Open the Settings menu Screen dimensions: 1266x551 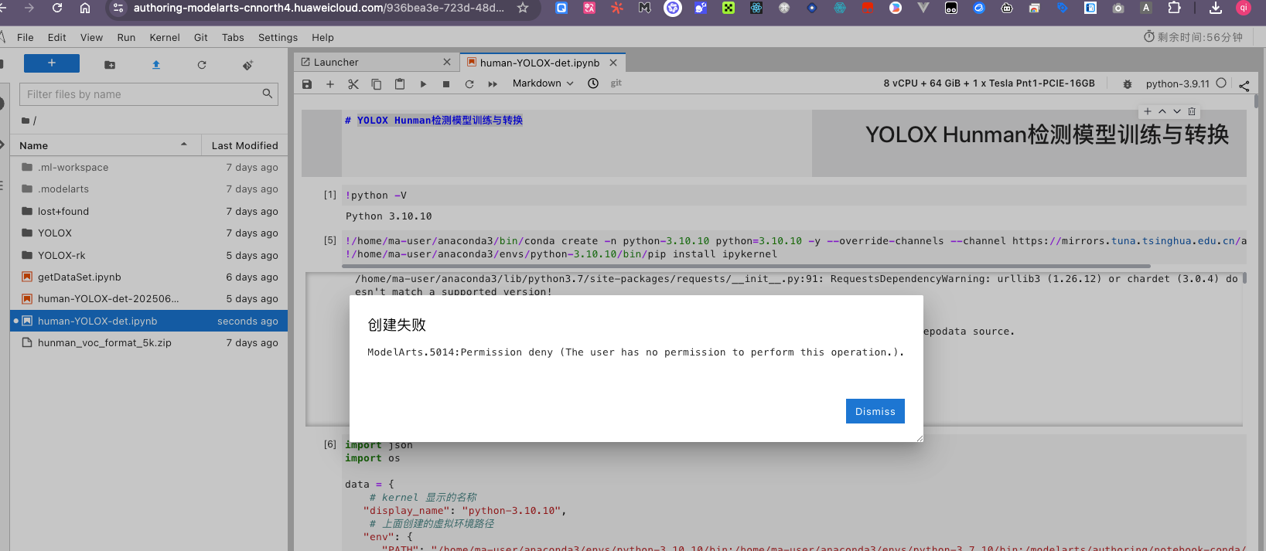278,37
